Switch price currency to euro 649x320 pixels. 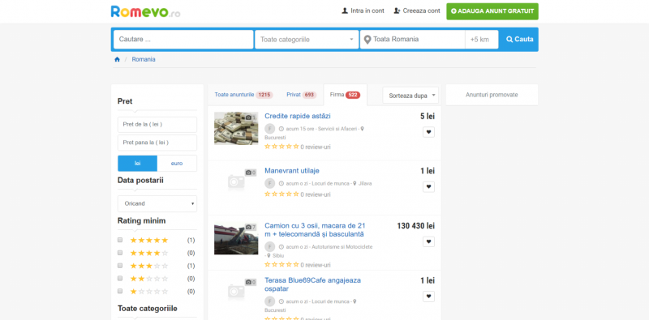click(177, 164)
